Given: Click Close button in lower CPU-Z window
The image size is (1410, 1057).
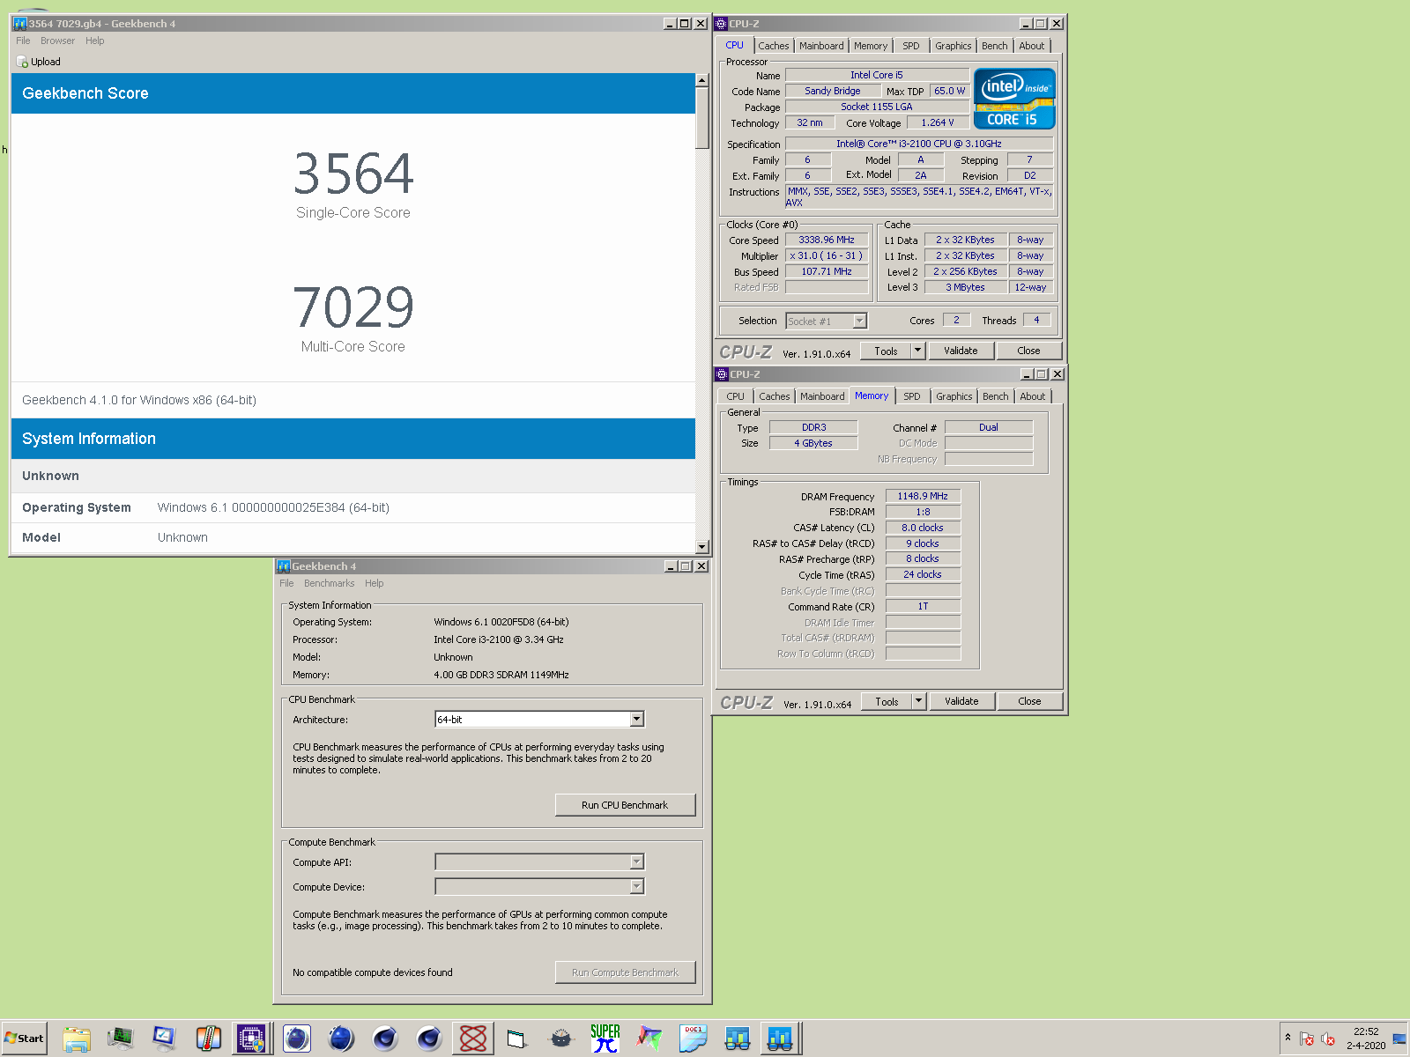Looking at the screenshot, I should pyautogui.click(x=1029, y=701).
